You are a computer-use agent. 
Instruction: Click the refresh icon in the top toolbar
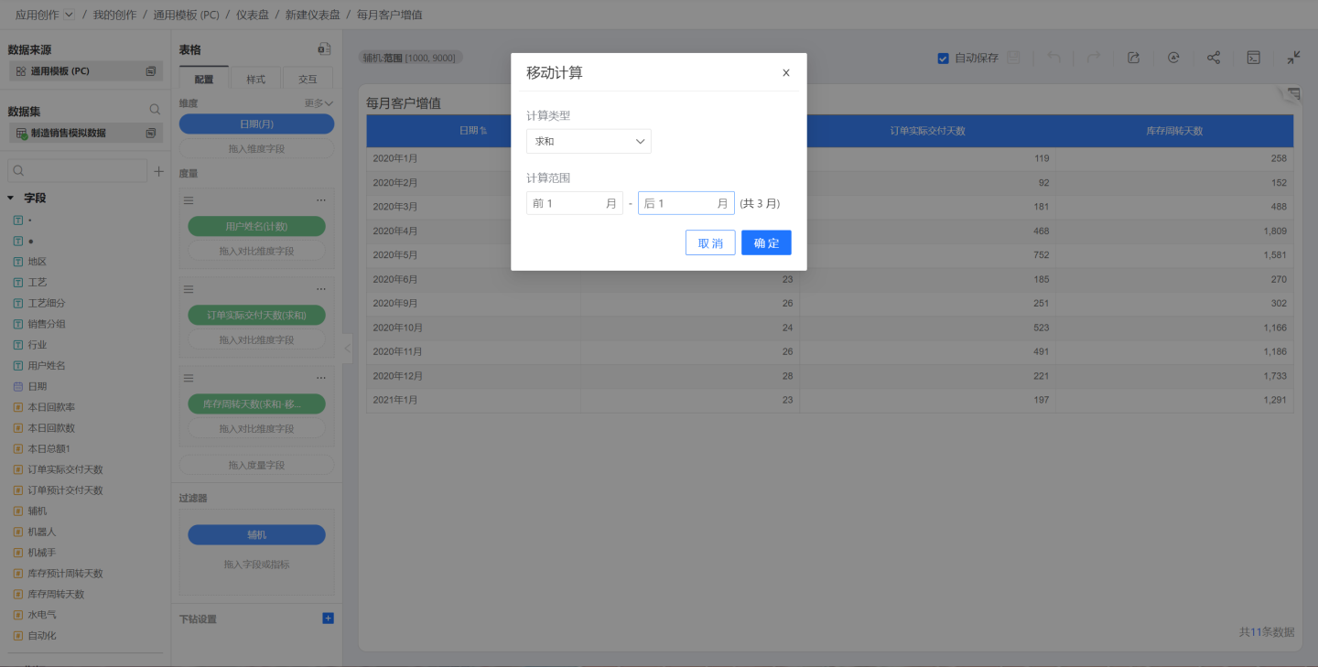coord(1173,58)
